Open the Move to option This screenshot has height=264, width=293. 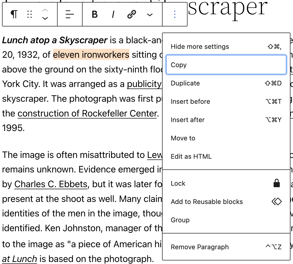point(183,138)
